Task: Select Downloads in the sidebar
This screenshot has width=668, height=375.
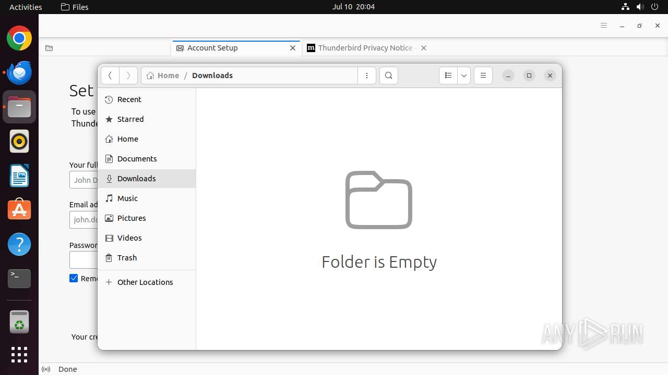Action: click(147, 179)
